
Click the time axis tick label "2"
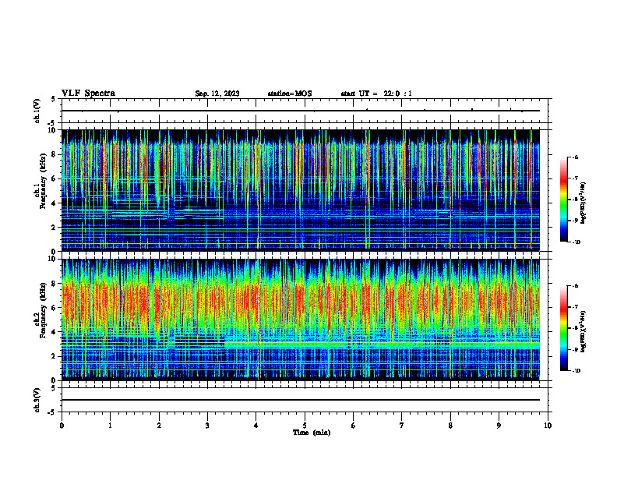click(159, 426)
